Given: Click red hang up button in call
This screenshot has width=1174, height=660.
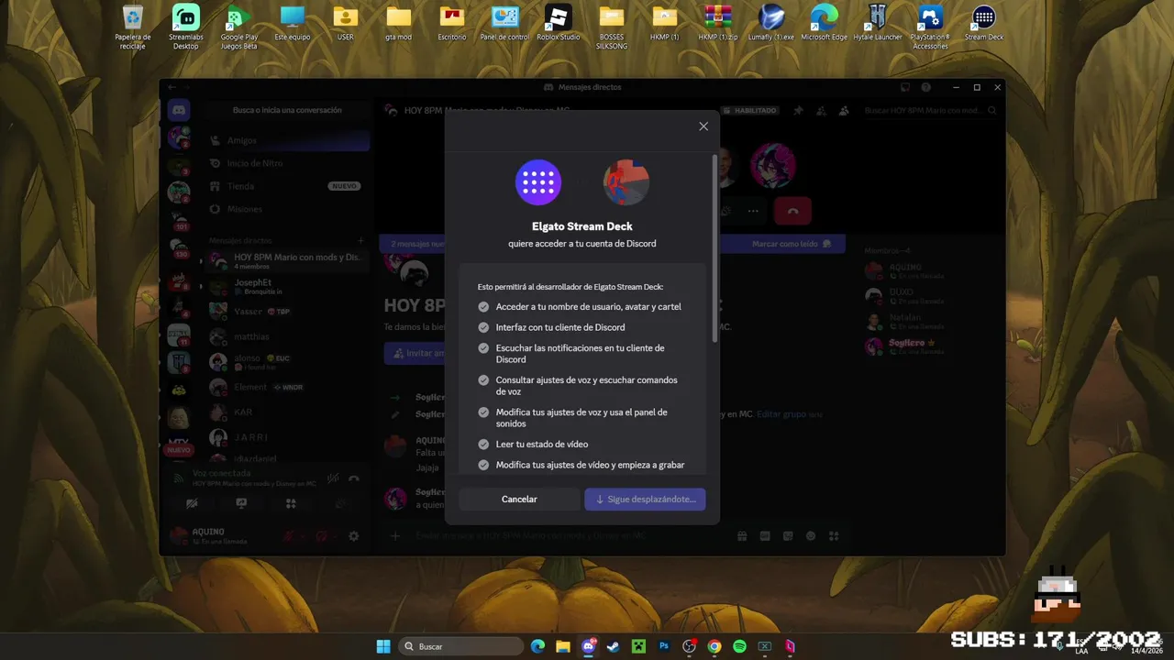Looking at the screenshot, I should click(792, 211).
